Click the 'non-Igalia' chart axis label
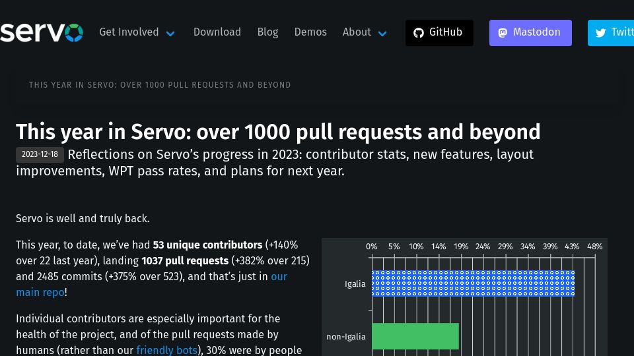The image size is (634, 356). pos(345,336)
